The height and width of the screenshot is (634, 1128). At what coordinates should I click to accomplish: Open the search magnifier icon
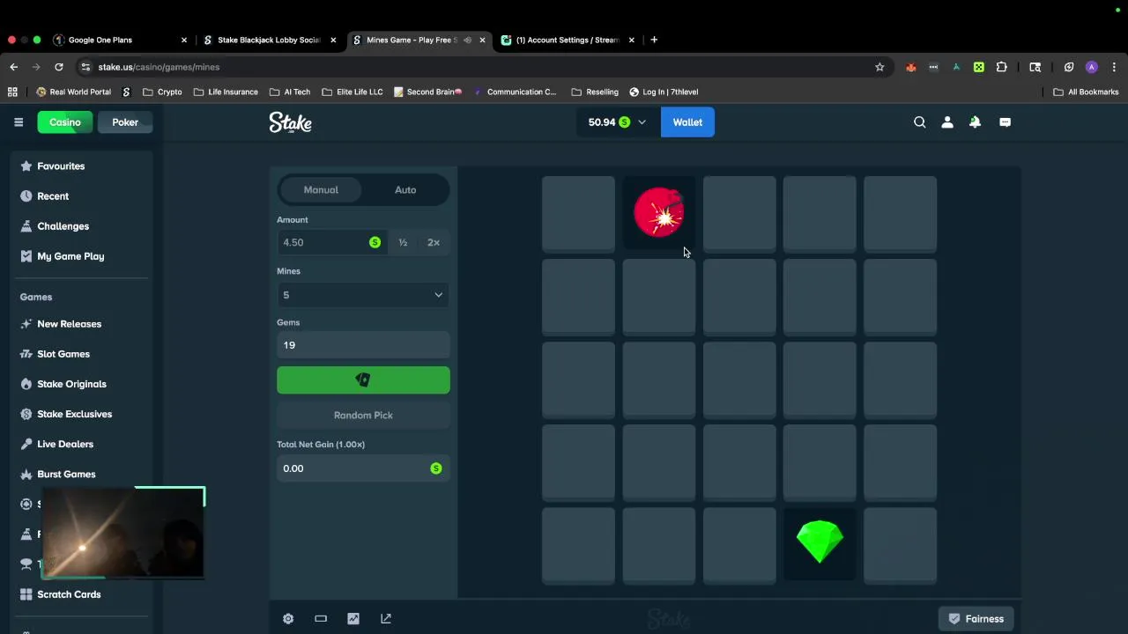point(919,122)
